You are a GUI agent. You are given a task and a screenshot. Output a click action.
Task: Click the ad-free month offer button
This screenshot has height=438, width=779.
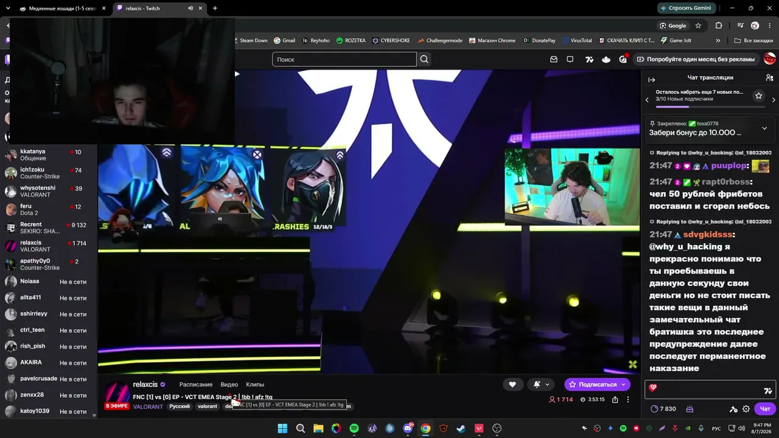tap(696, 59)
